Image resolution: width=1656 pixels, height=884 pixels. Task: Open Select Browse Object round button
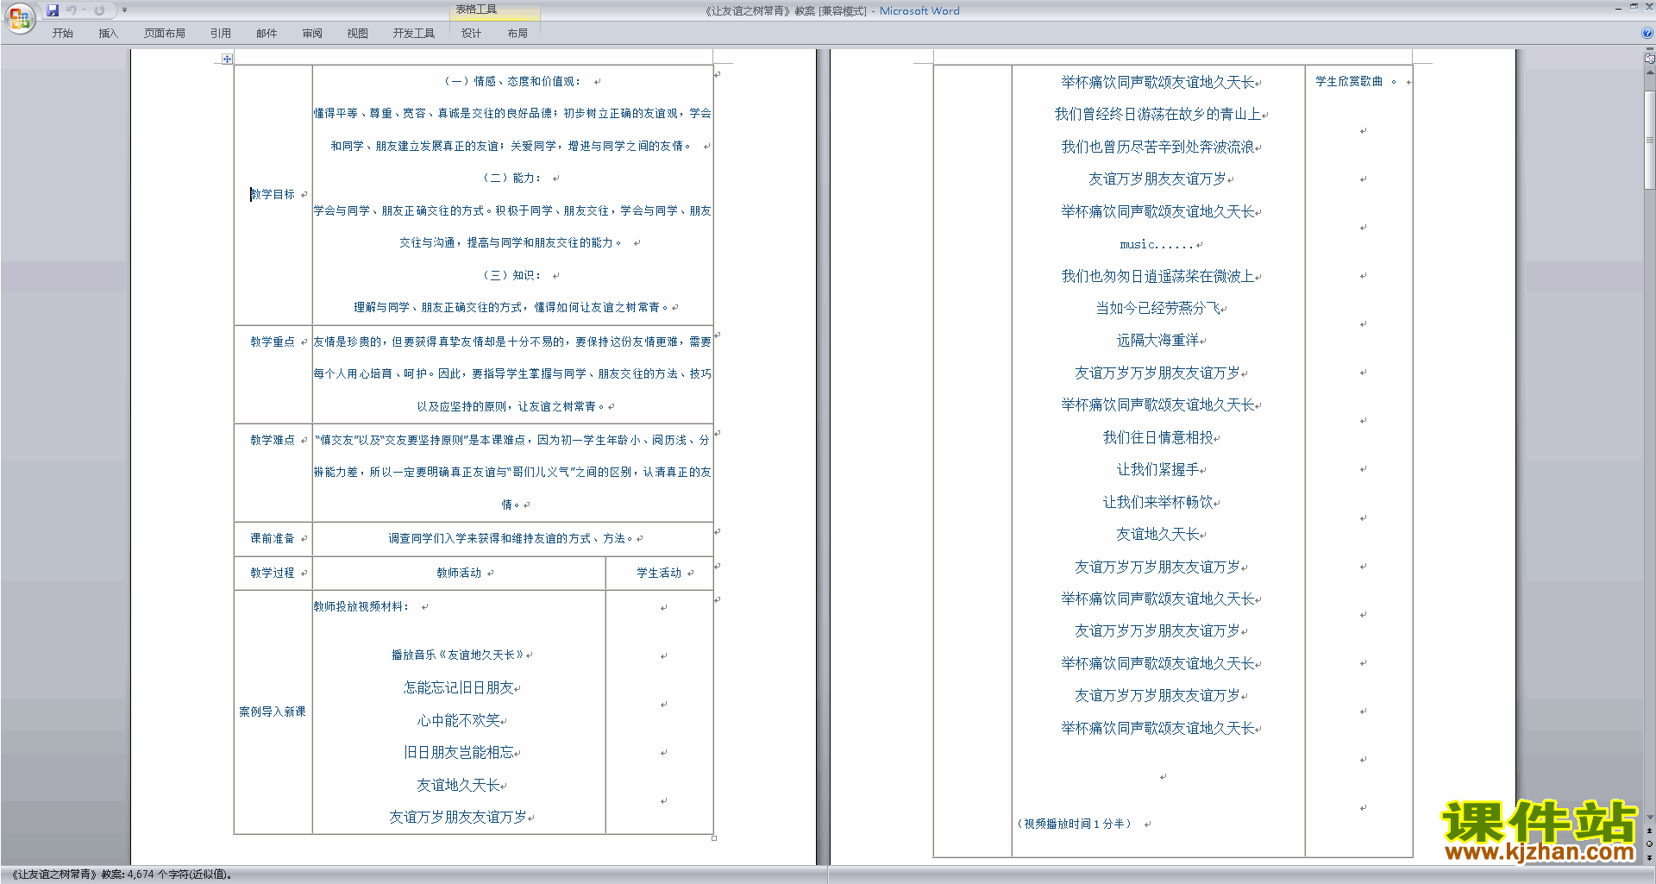1649,843
